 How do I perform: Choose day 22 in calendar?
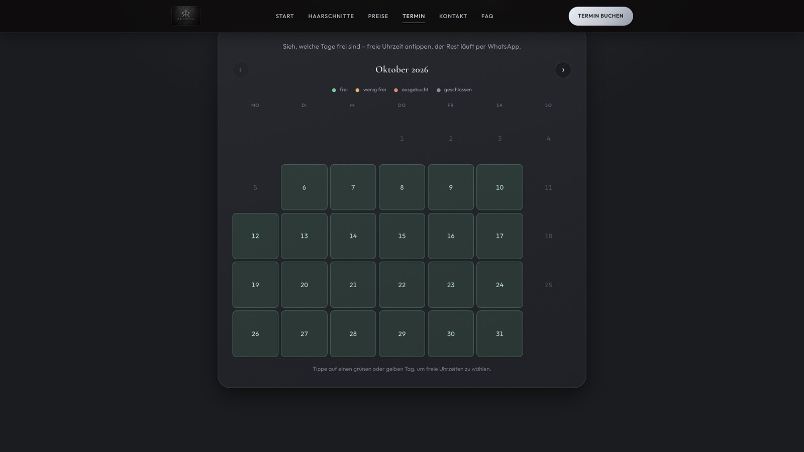402,285
